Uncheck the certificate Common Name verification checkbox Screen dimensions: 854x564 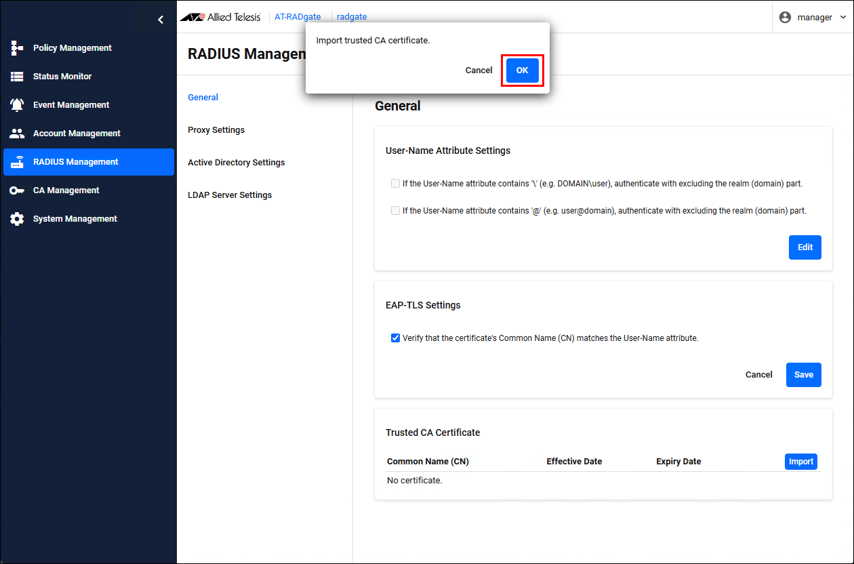(x=395, y=338)
